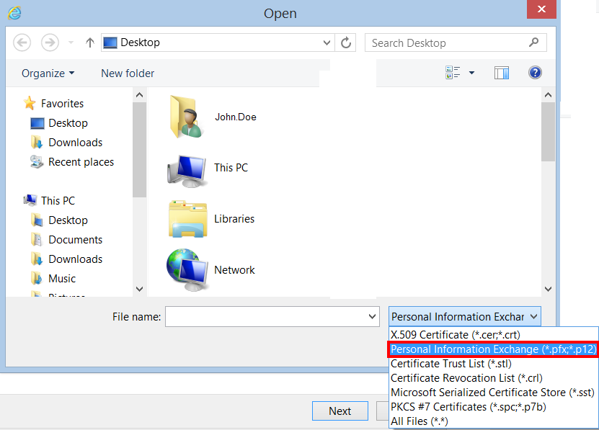This screenshot has height=430, width=599.
Task: Click the Up directory arrow
Action: 90,42
